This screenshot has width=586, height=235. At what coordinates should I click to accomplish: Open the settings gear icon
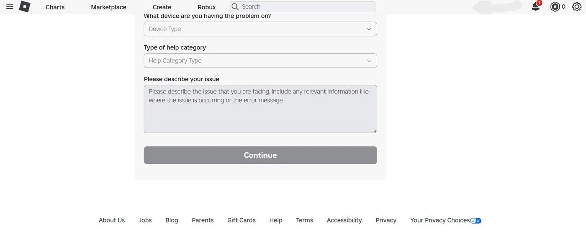click(x=577, y=7)
